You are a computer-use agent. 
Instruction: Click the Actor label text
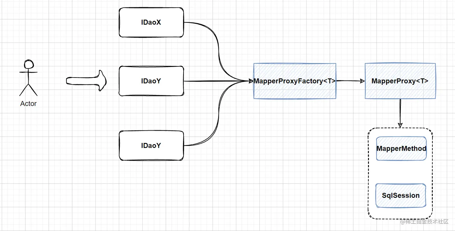(x=28, y=104)
